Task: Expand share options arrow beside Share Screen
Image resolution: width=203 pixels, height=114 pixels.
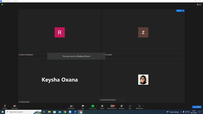Action: 97,106
